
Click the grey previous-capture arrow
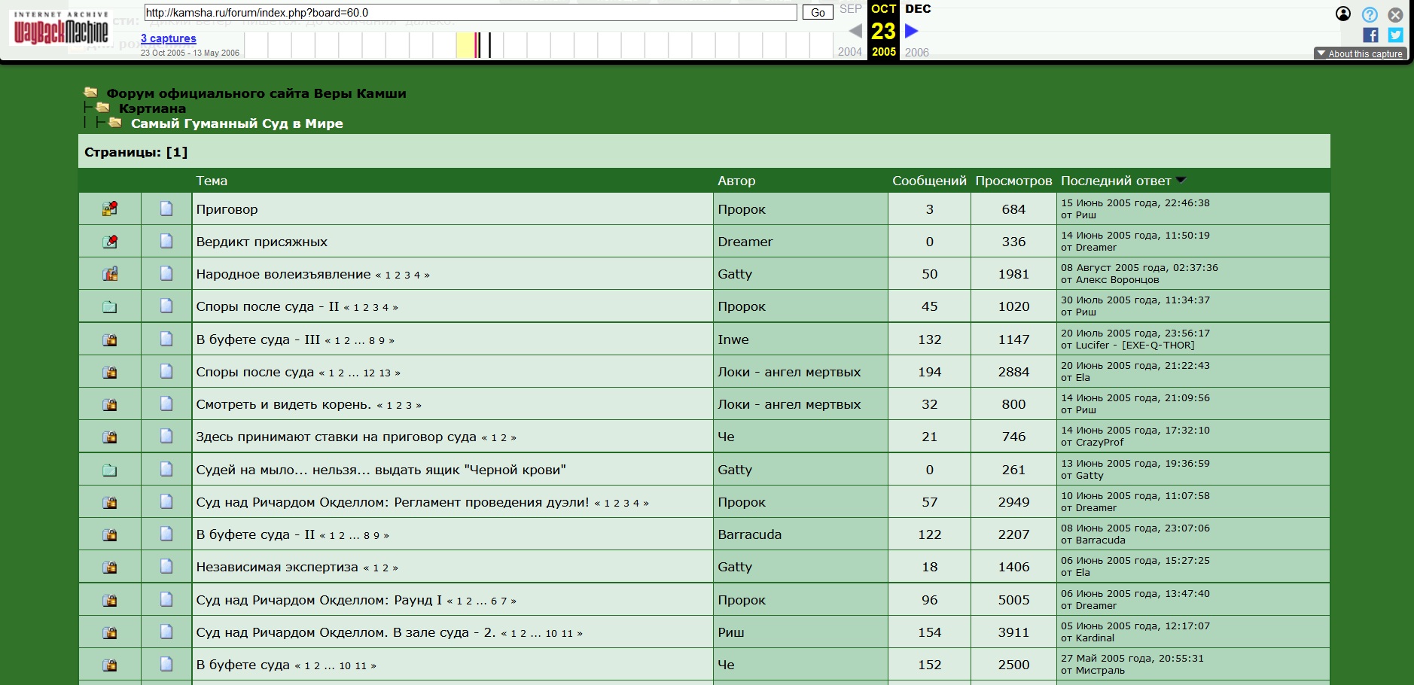[855, 31]
